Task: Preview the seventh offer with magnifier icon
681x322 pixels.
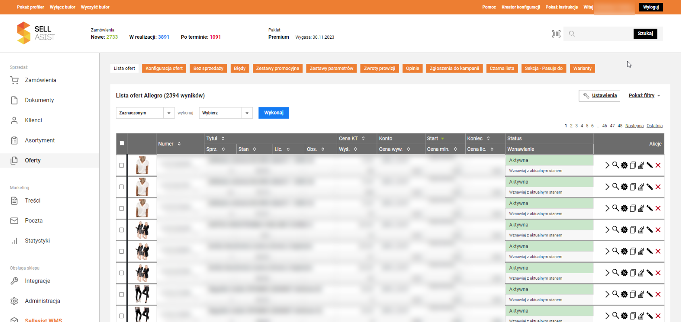Action: [x=616, y=294]
